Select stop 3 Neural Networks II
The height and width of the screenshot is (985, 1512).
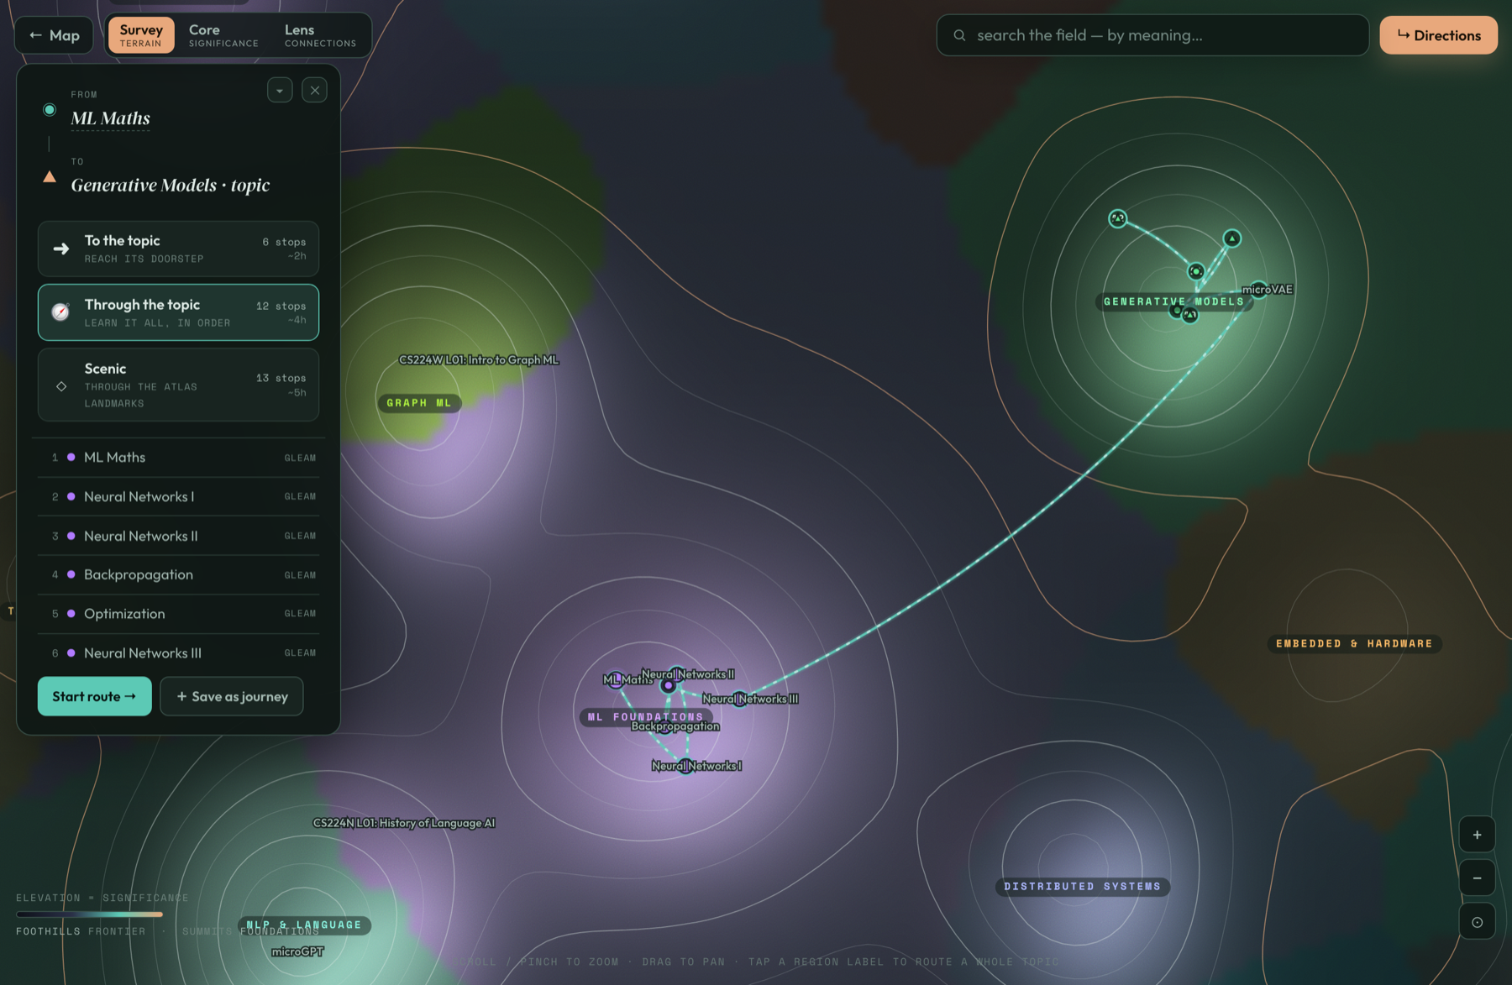coord(178,536)
